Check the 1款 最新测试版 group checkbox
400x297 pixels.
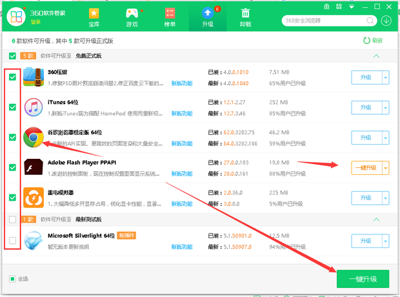[12, 220]
